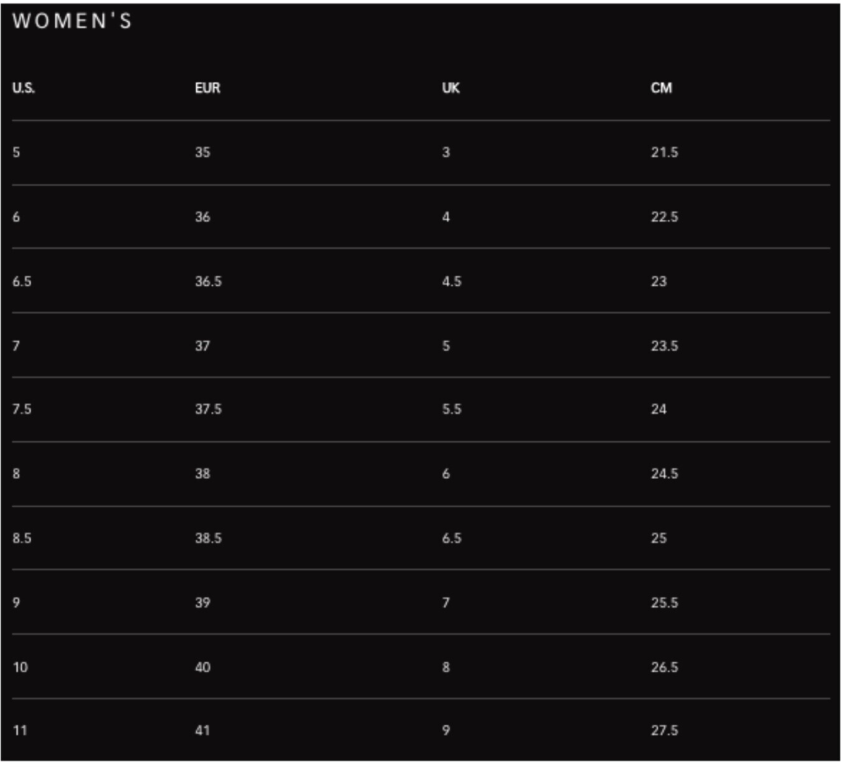Click the CM column header
The height and width of the screenshot is (767, 841).
pos(662,88)
